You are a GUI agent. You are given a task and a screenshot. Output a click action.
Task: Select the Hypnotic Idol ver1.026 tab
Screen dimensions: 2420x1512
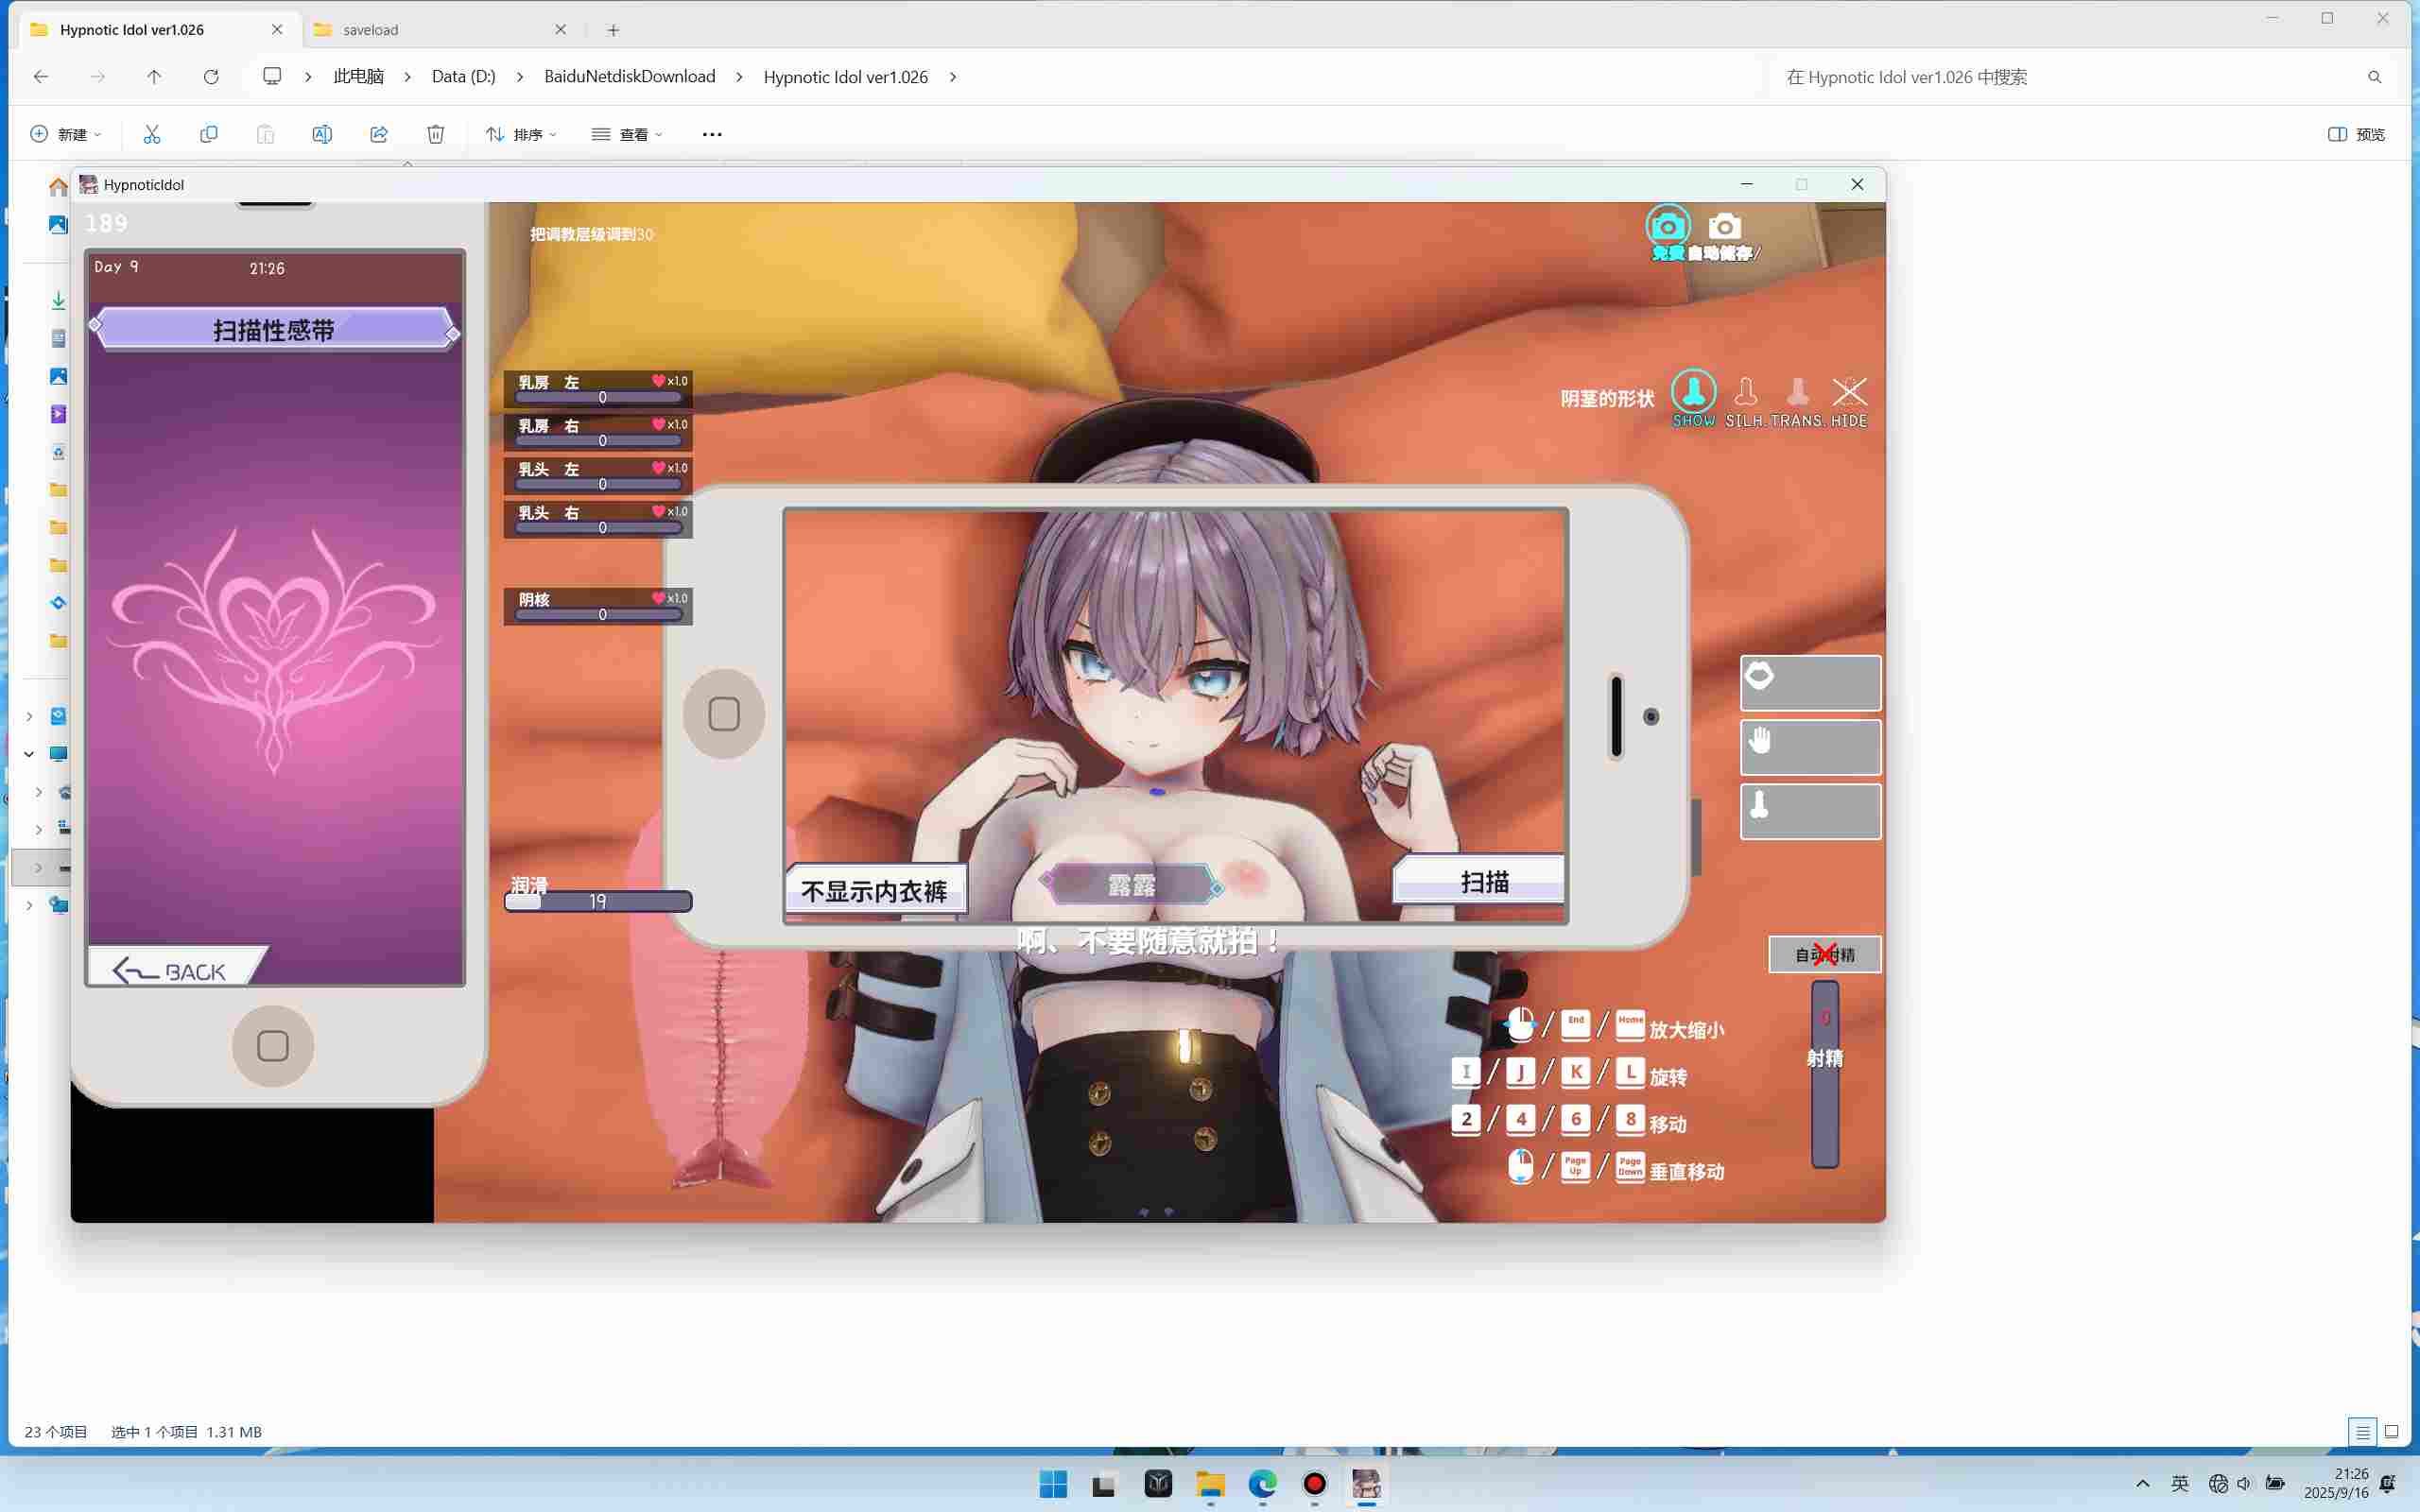coord(158,30)
